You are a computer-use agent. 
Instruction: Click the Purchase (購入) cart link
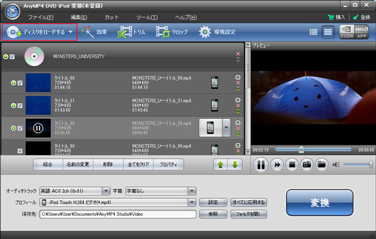pos(336,18)
